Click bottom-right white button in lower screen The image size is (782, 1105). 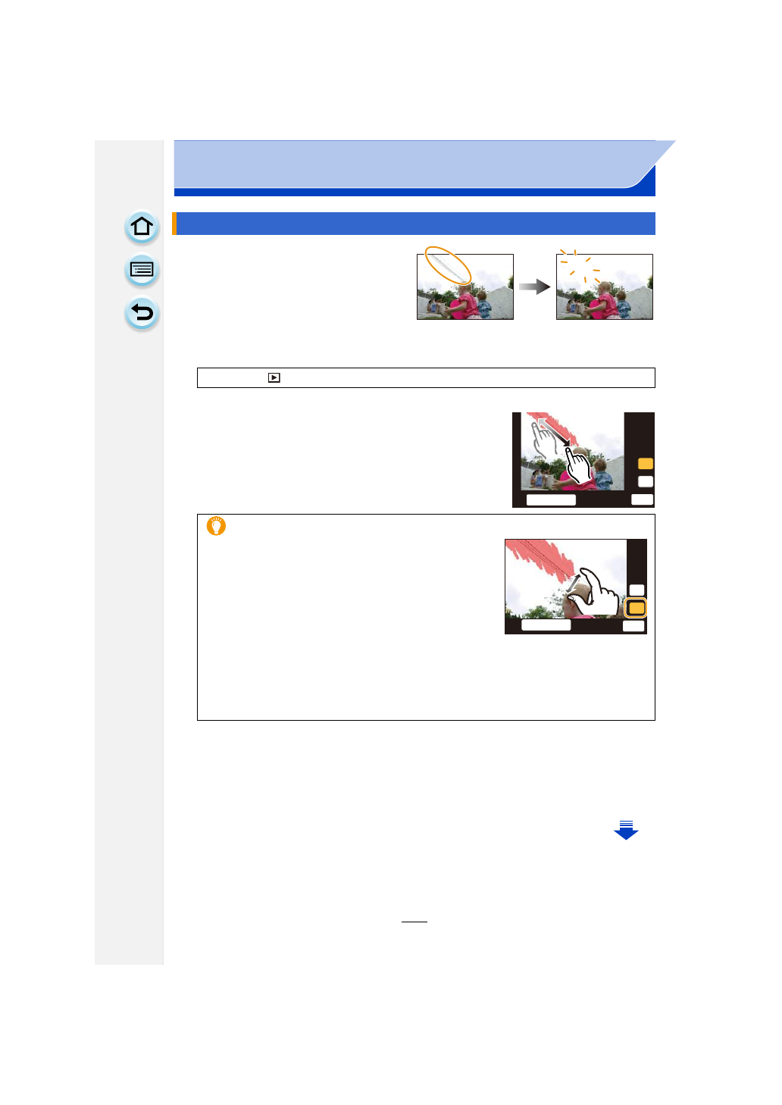(633, 626)
